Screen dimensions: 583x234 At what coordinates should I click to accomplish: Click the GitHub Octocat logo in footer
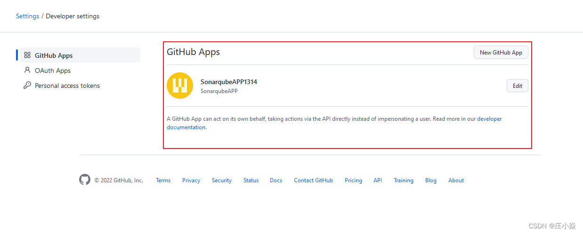pos(85,180)
